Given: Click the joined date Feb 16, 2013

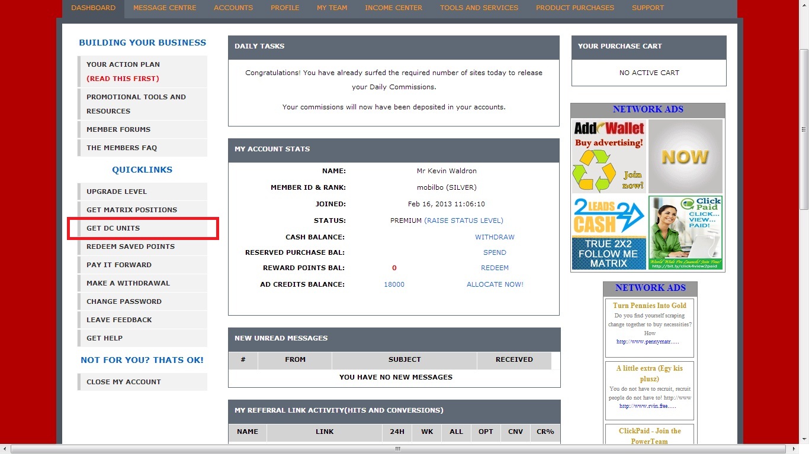Looking at the screenshot, I should tap(447, 204).
